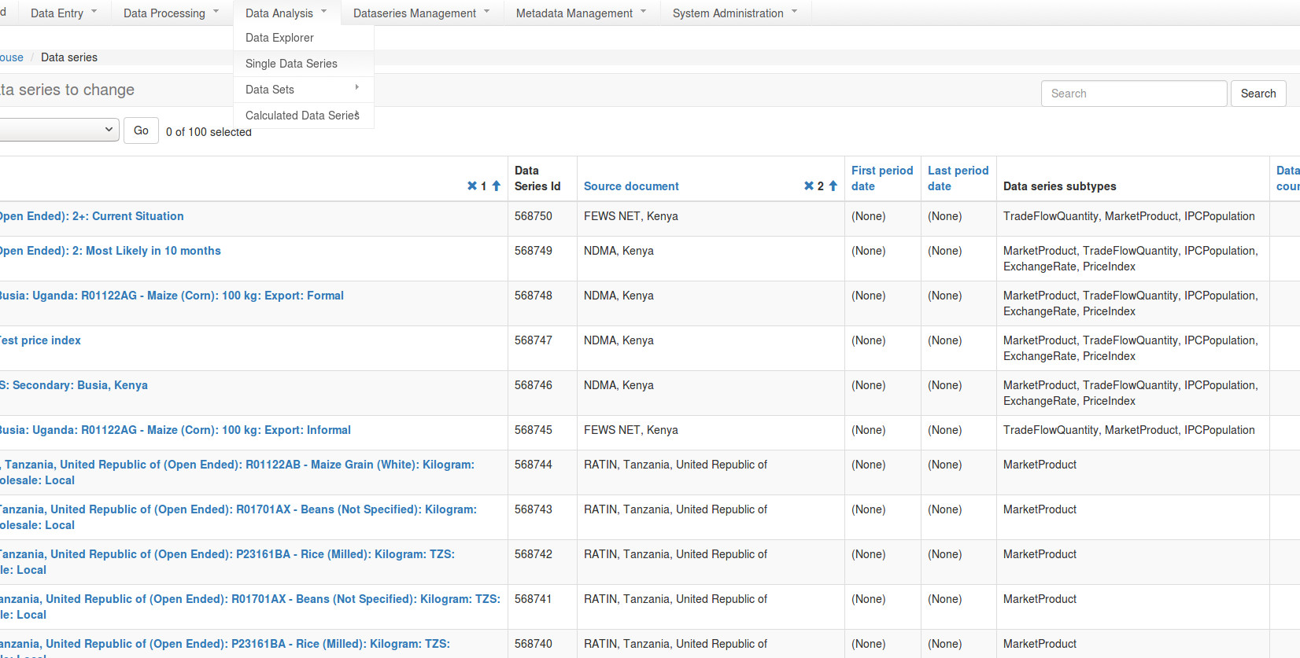Sort by Last period date header
The width and height of the screenshot is (1300, 658).
tap(958, 178)
